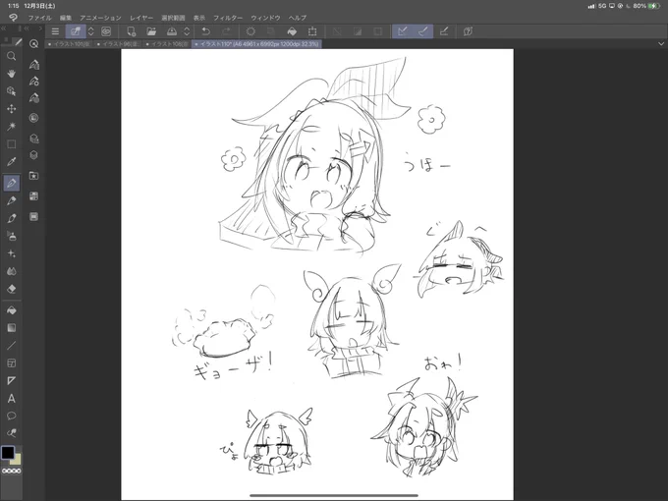The height and width of the screenshot is (501, 668).
Task: Open the 表示 menu
Action: [199, 18]
